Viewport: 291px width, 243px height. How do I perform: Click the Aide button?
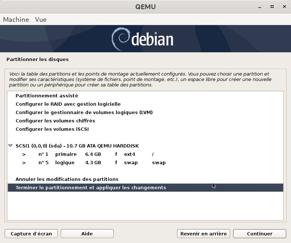87,234
